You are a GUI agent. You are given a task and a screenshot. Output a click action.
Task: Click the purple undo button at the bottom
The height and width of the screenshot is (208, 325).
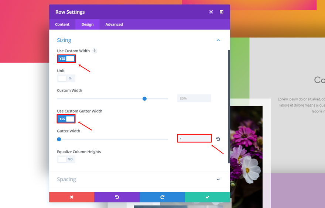pyautogui.click(x=117, y=197)
